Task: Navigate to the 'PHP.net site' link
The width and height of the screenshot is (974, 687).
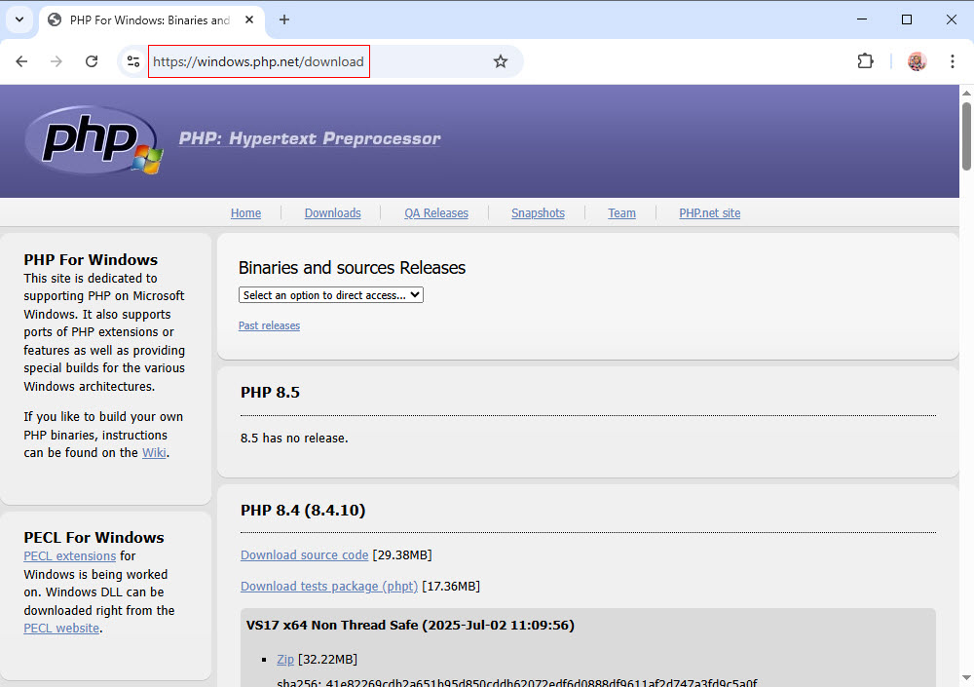Action: tap(709, 212)
